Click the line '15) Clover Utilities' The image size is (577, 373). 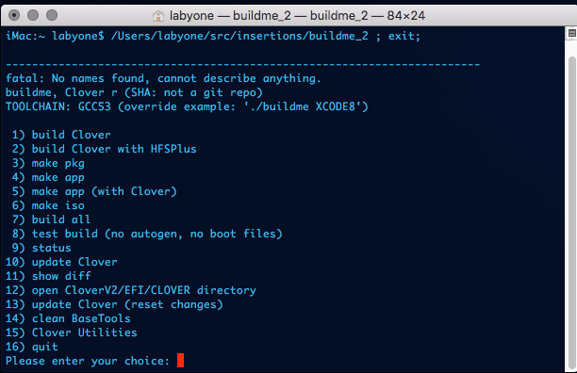click(72, 332)
